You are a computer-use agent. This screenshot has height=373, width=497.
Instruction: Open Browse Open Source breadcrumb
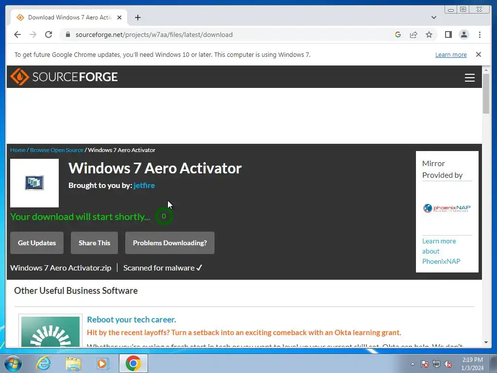pyautogui.click(x=57, y=150)
